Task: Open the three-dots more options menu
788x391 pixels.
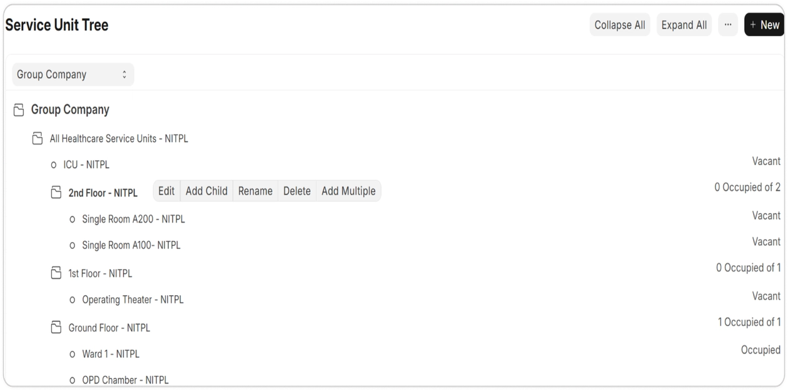Action: [727, 25]
